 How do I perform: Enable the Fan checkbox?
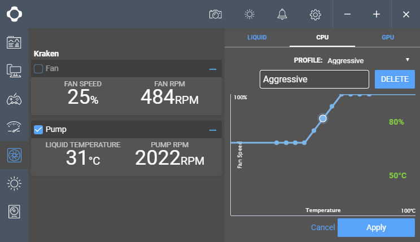[x=38, y=69]
